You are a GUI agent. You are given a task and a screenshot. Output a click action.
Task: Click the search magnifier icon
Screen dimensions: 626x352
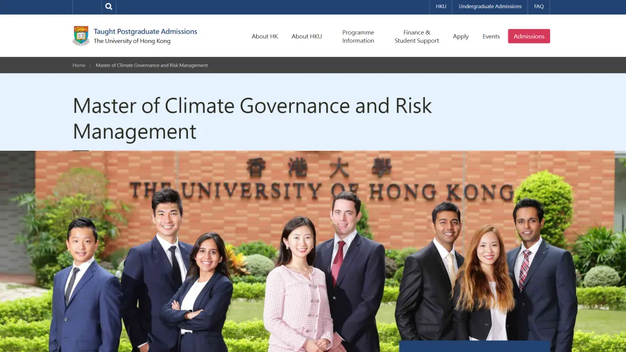[108, 7]
